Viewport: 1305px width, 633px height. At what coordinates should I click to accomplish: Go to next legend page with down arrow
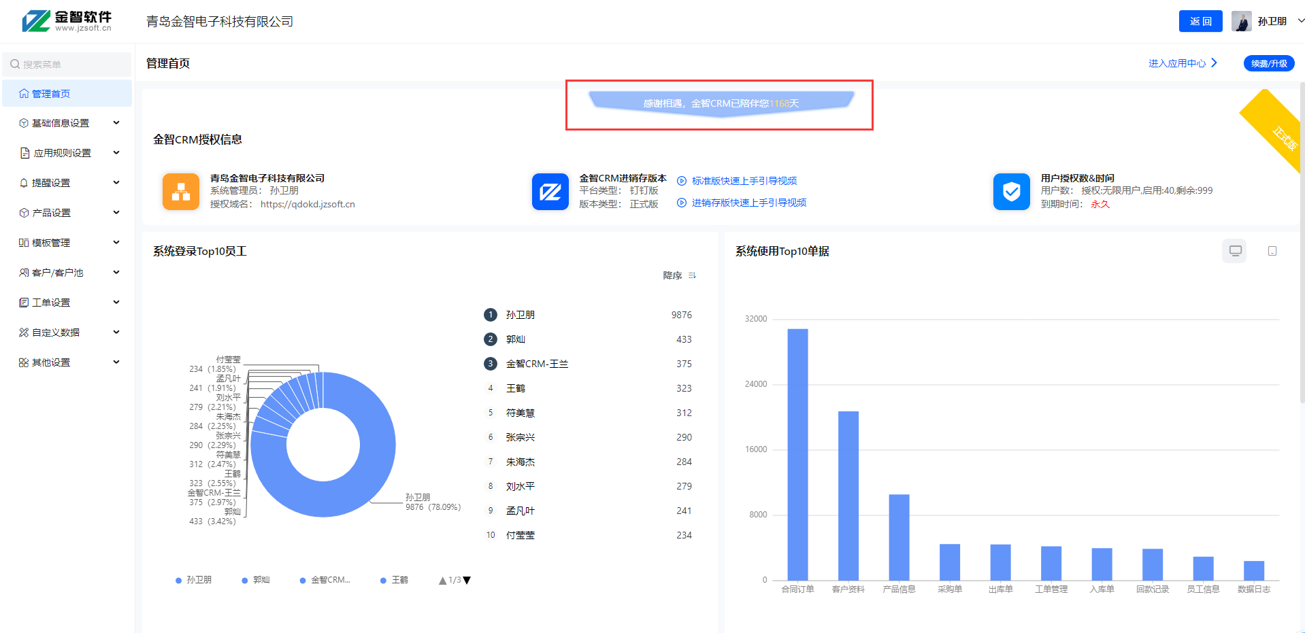[x=467, y=581]
